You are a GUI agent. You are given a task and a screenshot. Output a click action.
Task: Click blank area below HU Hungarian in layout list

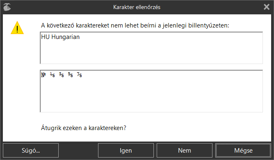coord(151,53)
